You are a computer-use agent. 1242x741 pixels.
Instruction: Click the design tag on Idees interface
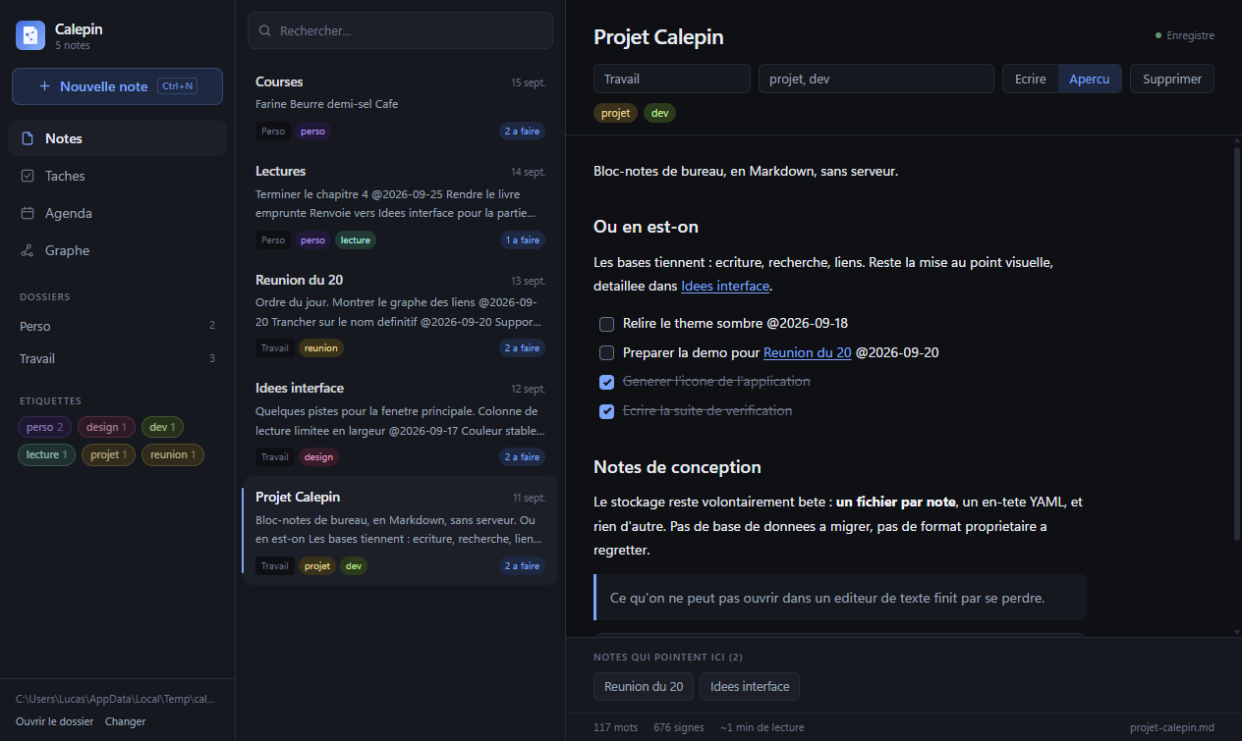click(x=318, y=456)
